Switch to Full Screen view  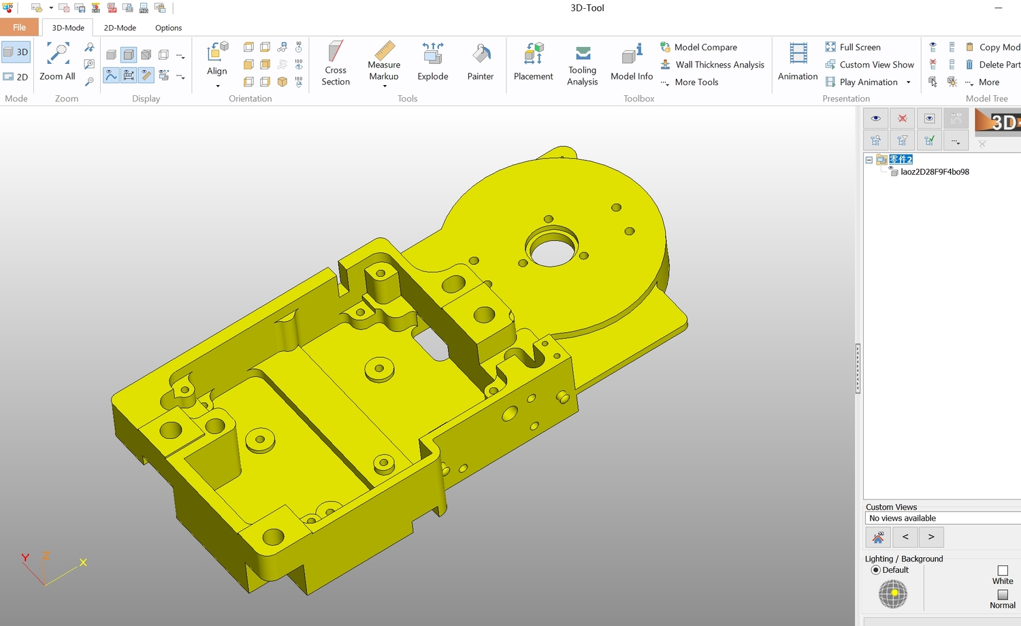(853, 47)
